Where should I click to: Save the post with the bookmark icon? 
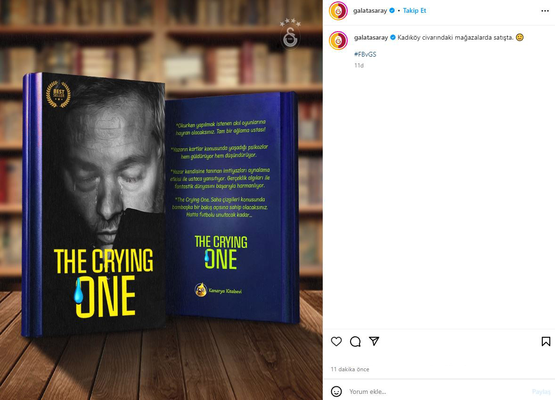(x=546, y=342)
